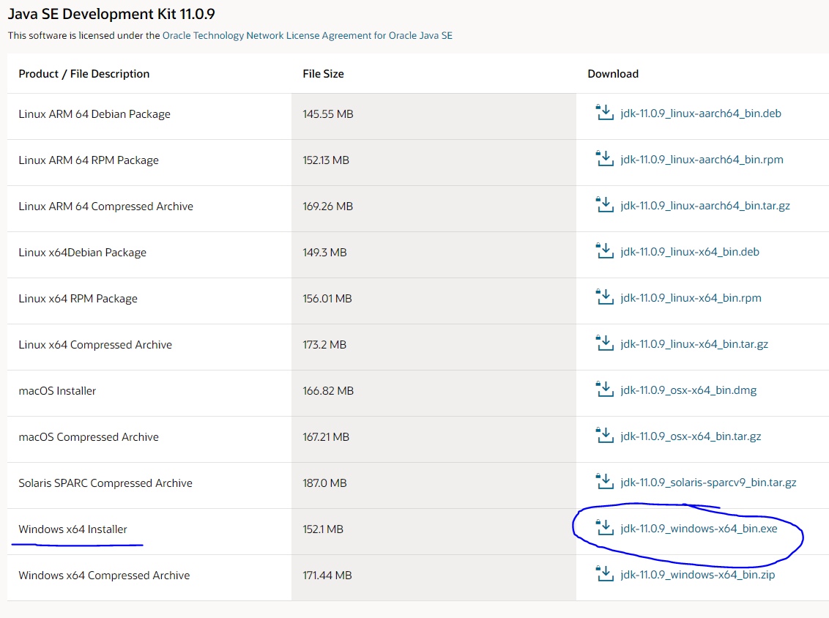Screen dimensions: 829x618
Task: Download jdk-11.0.9_windows-x64_bin.zip archive link
Action: click(x=697, y=574)
